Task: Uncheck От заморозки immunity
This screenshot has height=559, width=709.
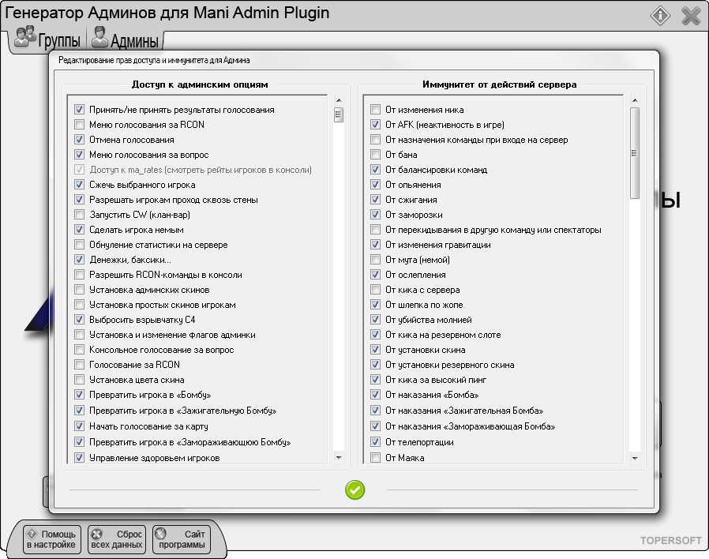Action: [375, 215]
